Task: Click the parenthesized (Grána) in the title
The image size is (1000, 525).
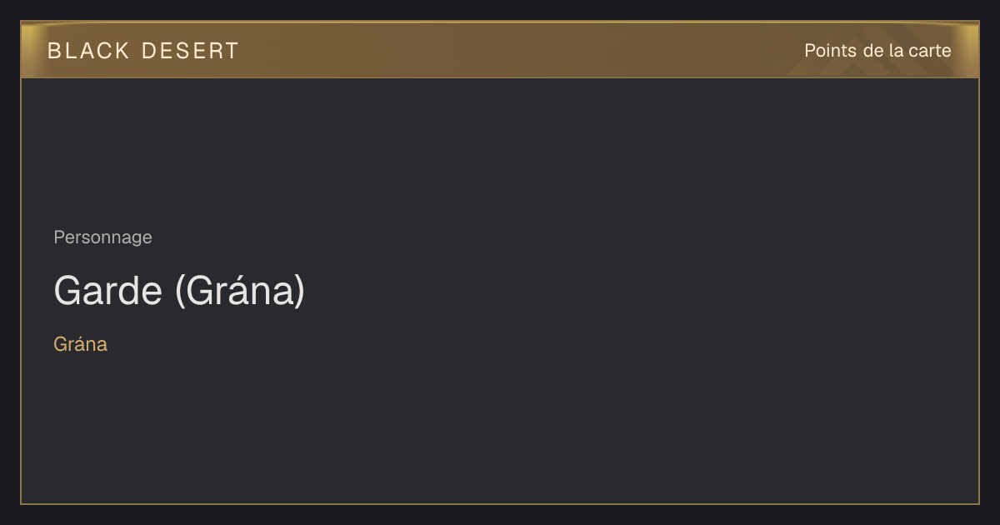Action: [240, 292]
